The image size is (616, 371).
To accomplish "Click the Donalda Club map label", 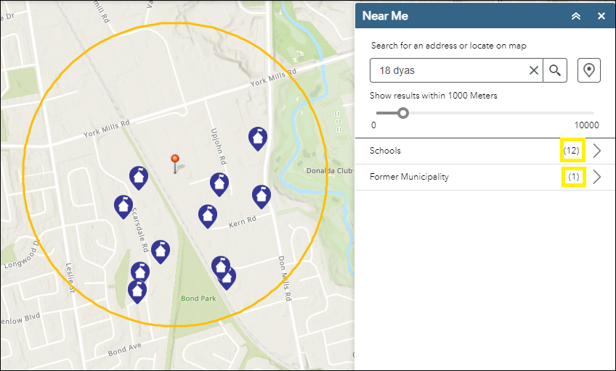I will pyautogui.click(x=329, y=171).
